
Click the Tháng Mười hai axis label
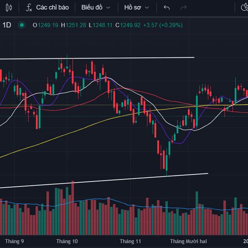coord(188,241)
